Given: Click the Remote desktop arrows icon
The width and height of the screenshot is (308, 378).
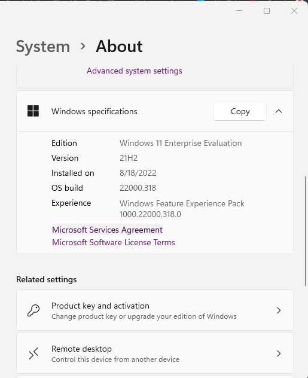Looking at the screenshot, I should (x=33, y=353).
